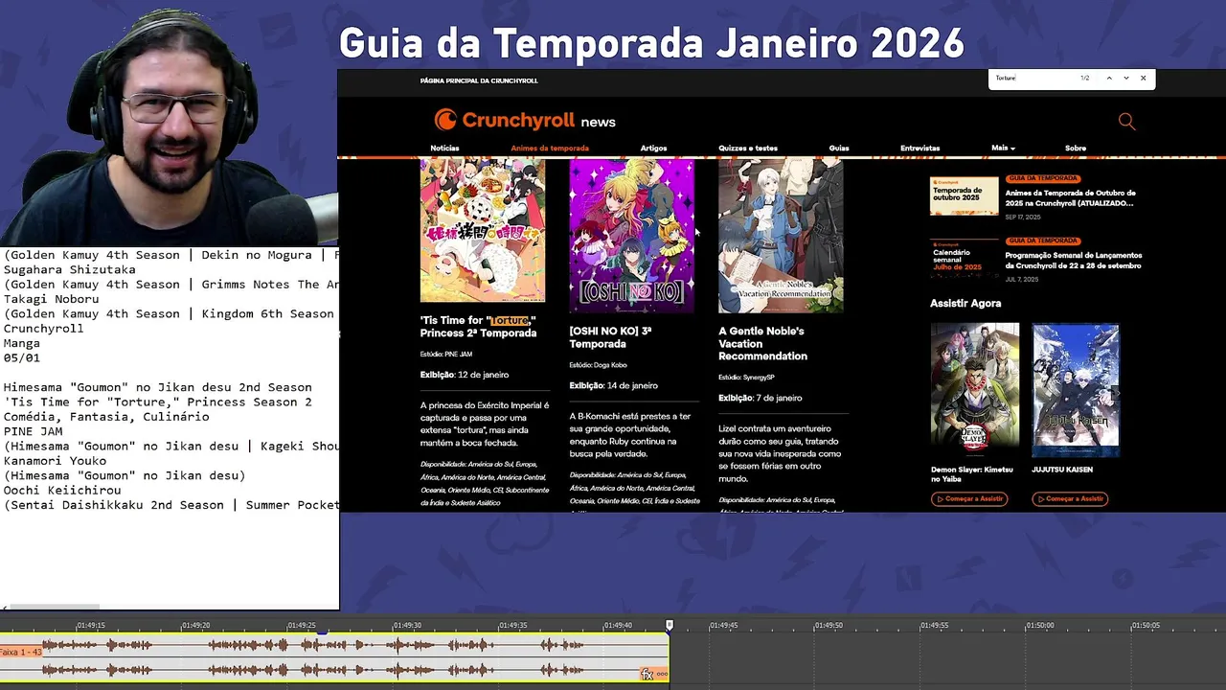
Task: Click 'Comédia, Fantasia, Culinário' line in text panel
Action: [x=106, y=417]
